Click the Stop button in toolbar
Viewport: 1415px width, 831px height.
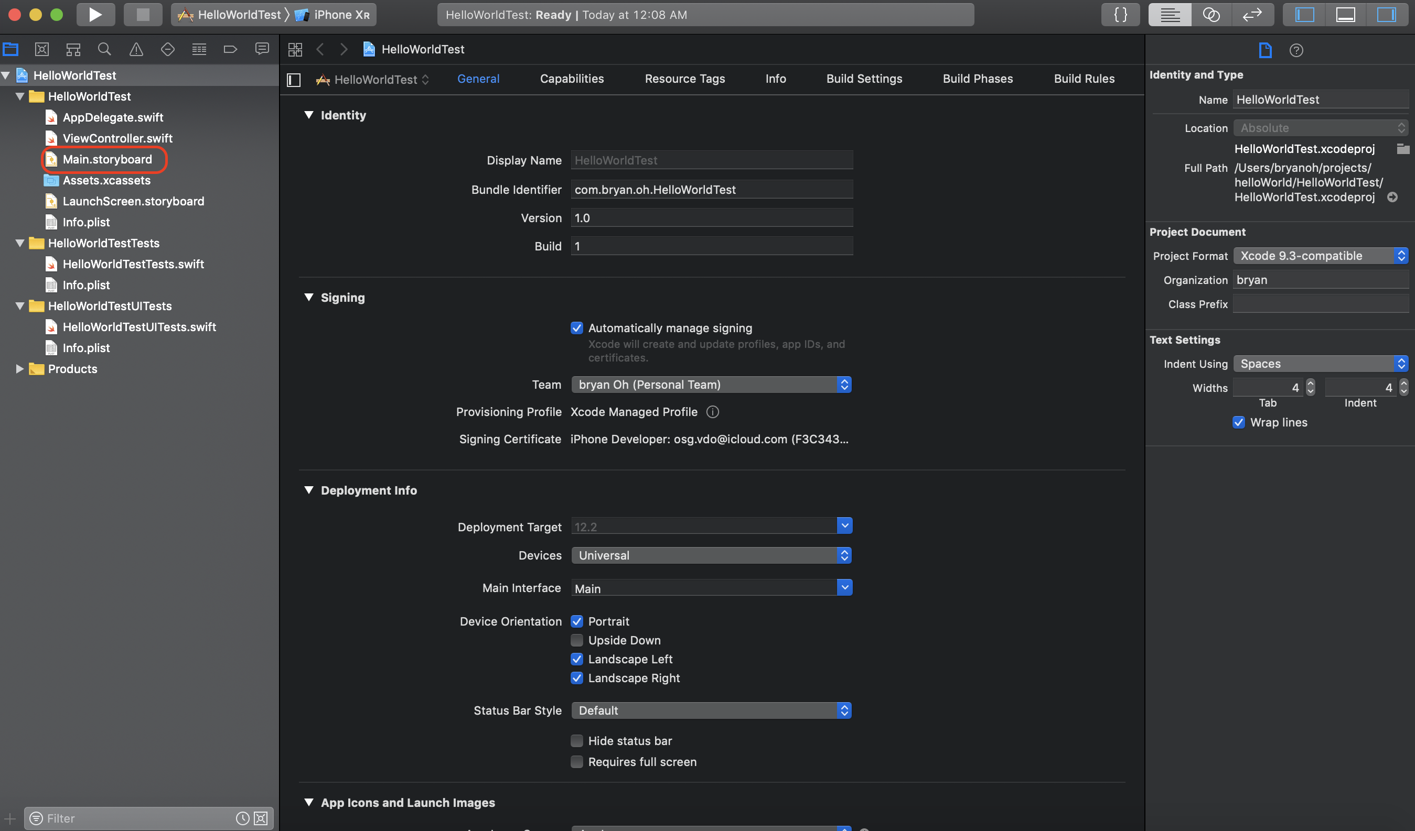tap(143, 15)
